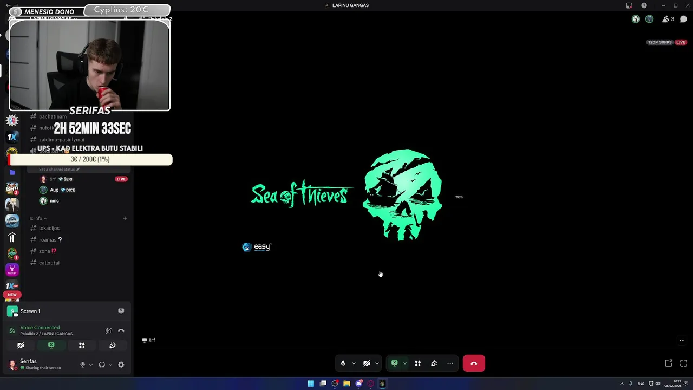Switch to Sea of Thieves taskbar icon

pyautogui.click(x=382, y=383)
